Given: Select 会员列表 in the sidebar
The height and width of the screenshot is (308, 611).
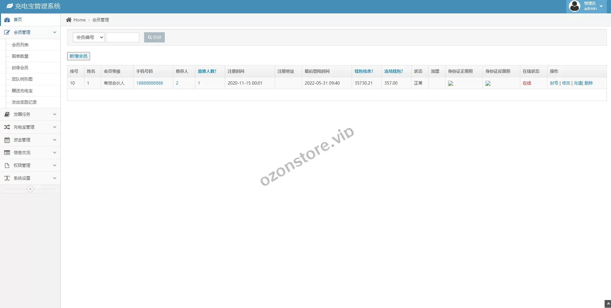Looking at the screenshot, I should coord(20,45).
